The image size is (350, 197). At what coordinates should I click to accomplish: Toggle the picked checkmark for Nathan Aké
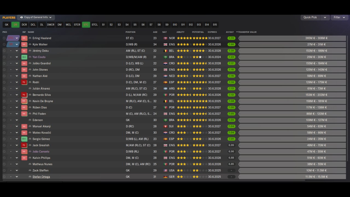pyautogui.click(x=4, y=76)
